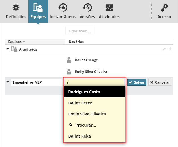Open the Instantâneos snapshots icon
Screen dimensions: 178x147
(x=63, y=8)
